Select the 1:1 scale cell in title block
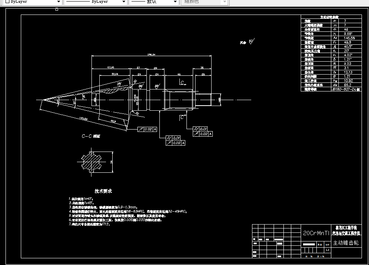This screenshot has height=265, width=369. pyautogui.click(x=327, y=250)
